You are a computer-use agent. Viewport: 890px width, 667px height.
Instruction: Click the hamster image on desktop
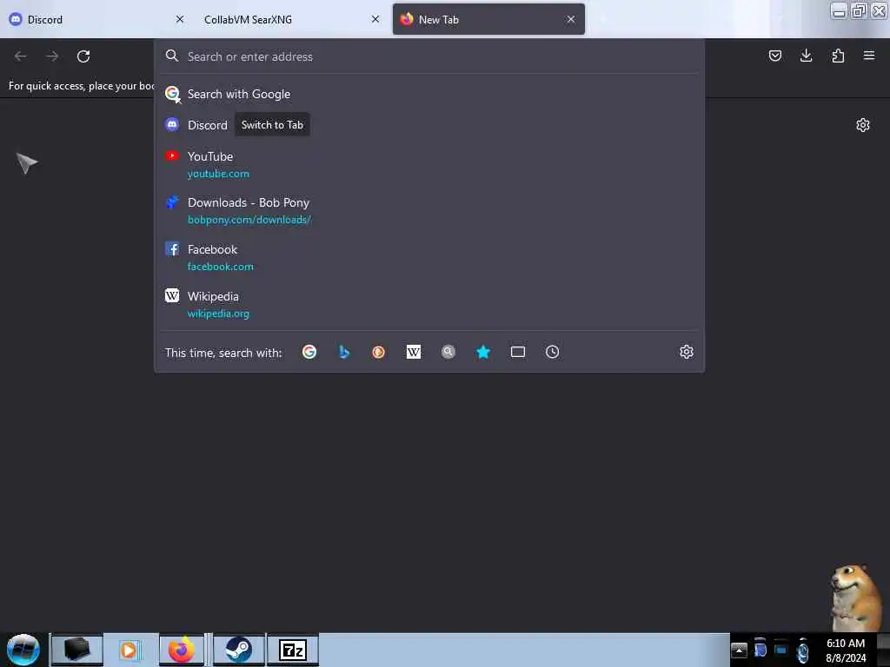click(856, 597)
